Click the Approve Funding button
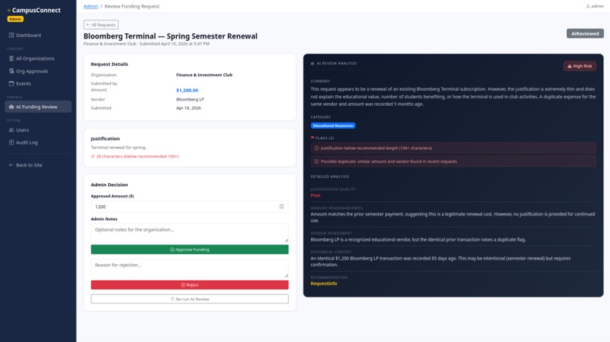Screen dimensions: 610x342 click(190, 250)
